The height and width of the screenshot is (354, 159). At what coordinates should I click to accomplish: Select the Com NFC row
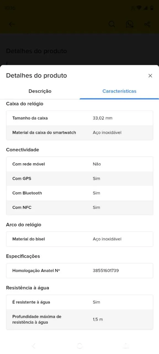coord(79,207)
